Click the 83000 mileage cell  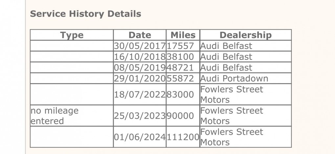181,94
